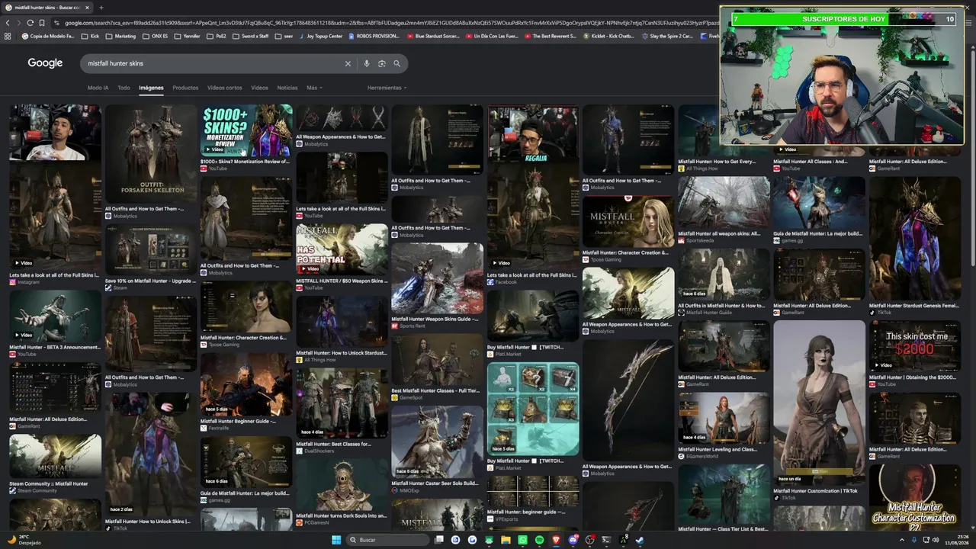This screenshot has width=976, height=549.
Task: Open the Marketing bookmark folder
Action: (120, 36)
